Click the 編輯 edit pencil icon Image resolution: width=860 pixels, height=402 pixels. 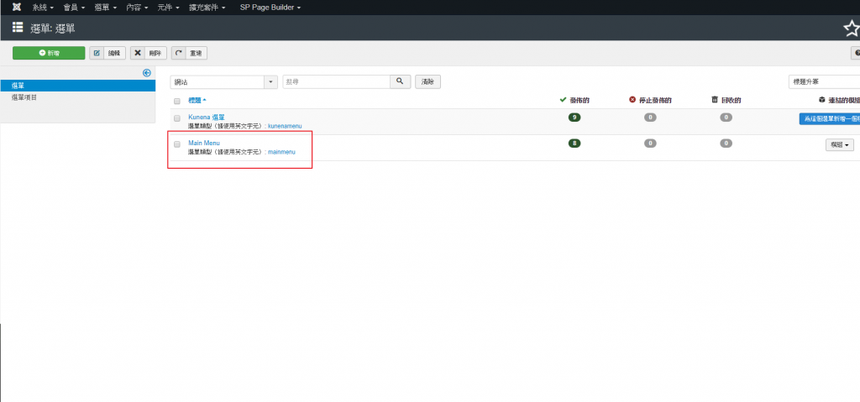coord(97,53)
